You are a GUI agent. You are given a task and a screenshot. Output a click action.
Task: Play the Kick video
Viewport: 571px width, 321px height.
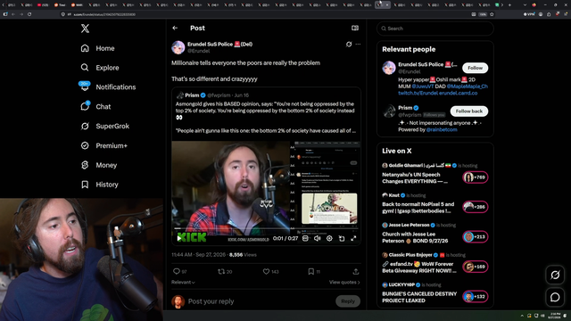[x=178, y=238]
